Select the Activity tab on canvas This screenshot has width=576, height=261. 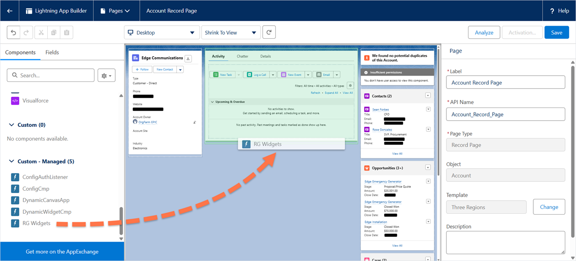218,56
